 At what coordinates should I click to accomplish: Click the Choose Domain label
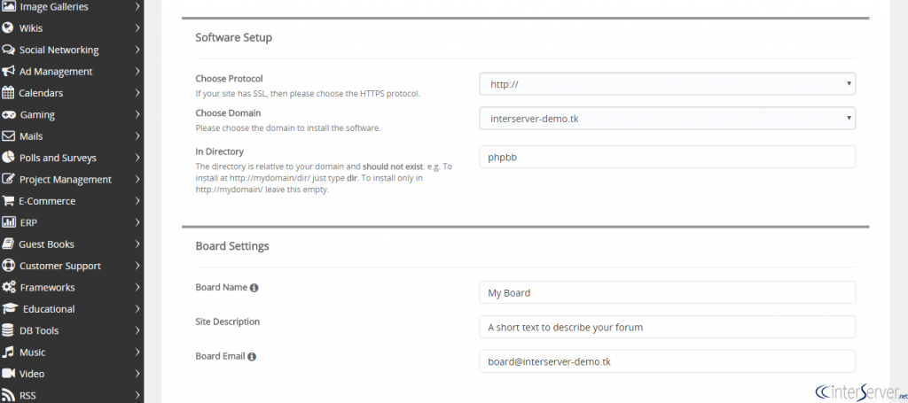click(228, 113)
